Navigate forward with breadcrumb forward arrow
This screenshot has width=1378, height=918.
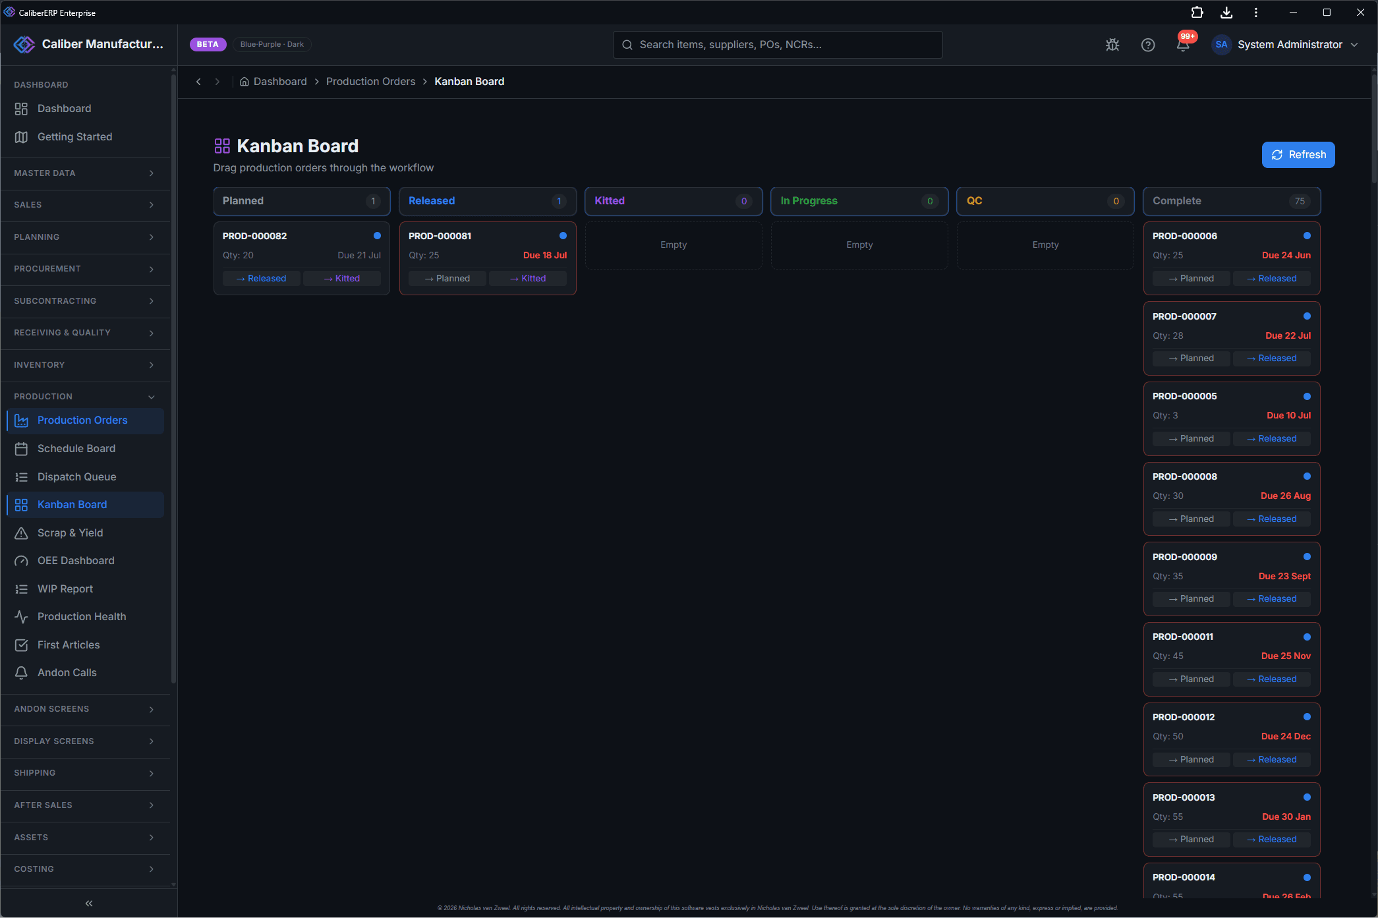click(x=217, y=82)
